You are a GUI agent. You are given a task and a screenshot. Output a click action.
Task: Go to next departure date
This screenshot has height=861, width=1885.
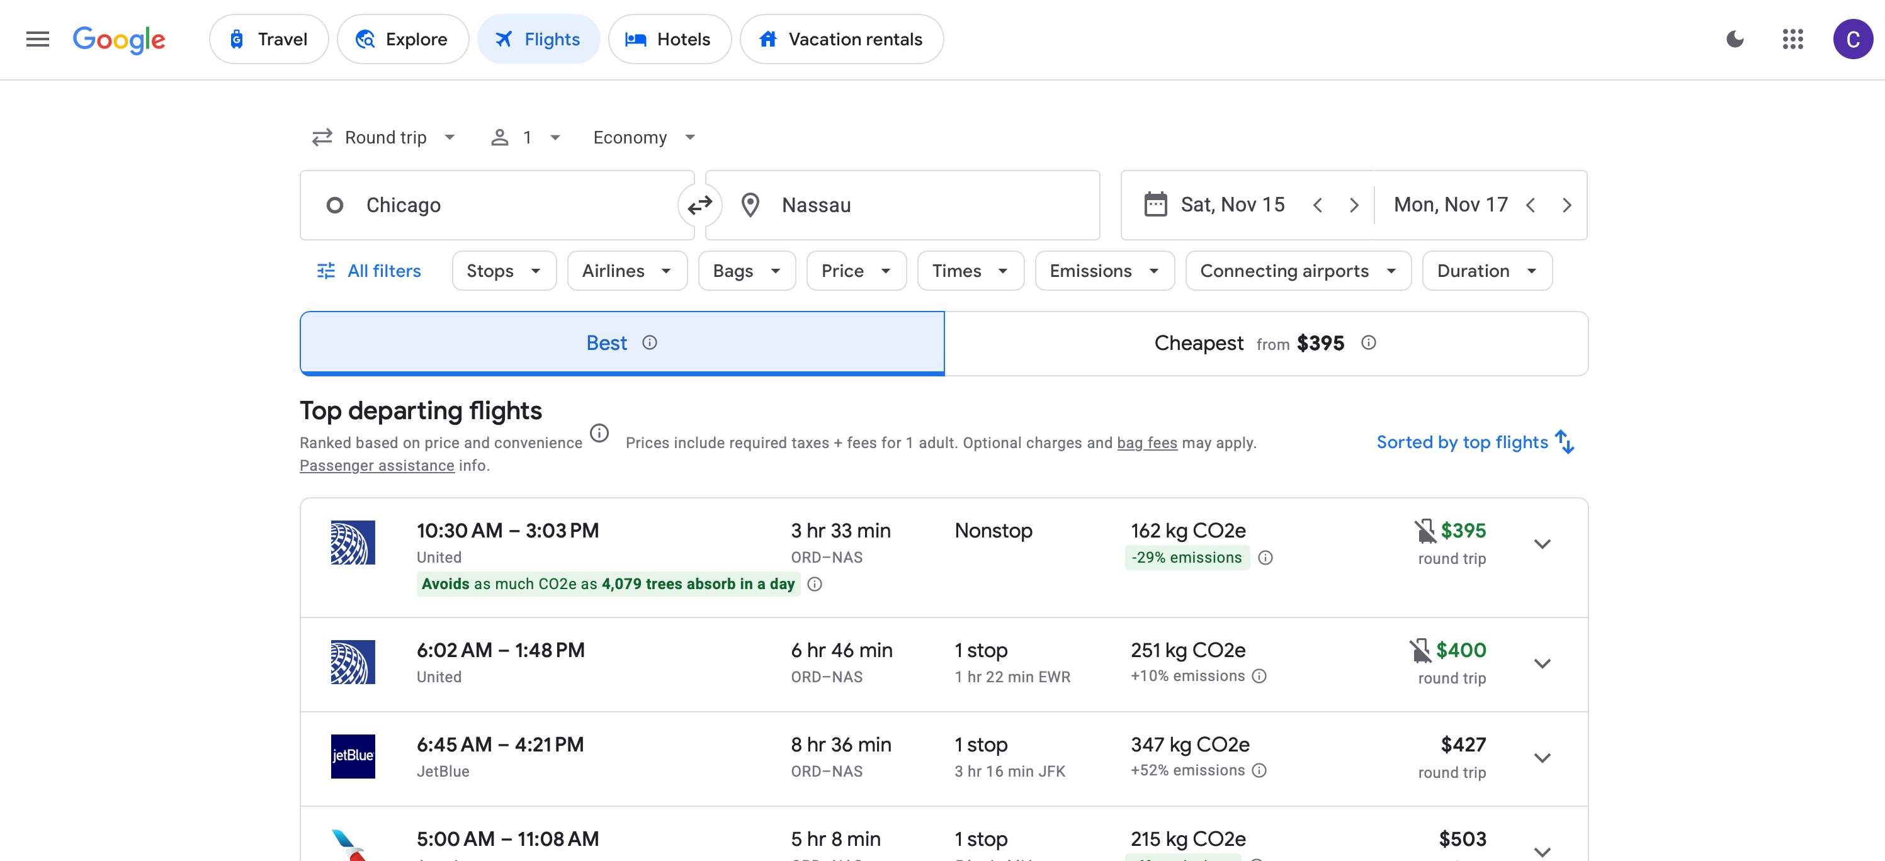coord(1354,206)
